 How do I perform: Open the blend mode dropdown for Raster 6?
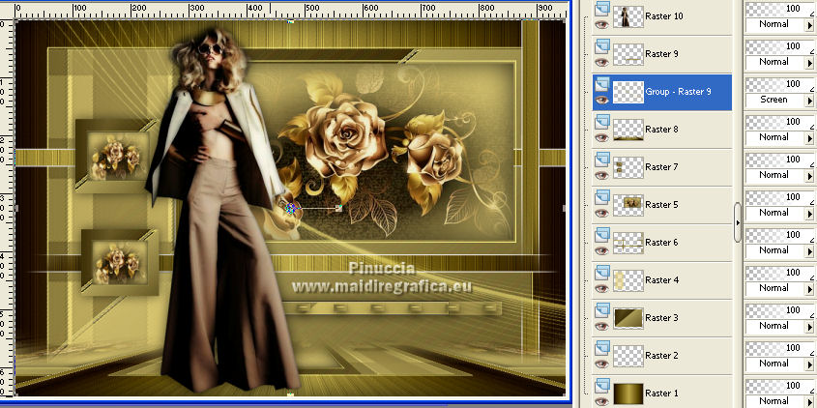(809, 251)
